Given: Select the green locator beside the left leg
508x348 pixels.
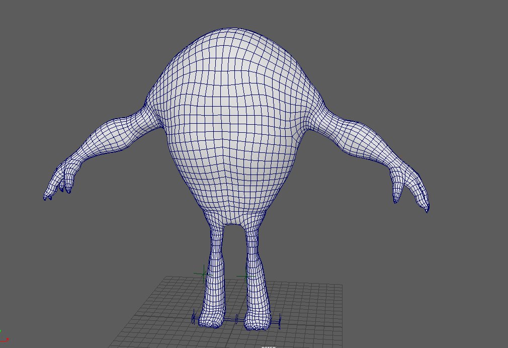Looking at the screenshot, I should [202, 275].
